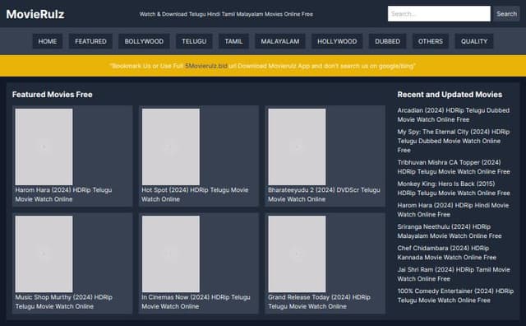
Task: Click Music Shop Murthy title link
Action: [64, 302]
